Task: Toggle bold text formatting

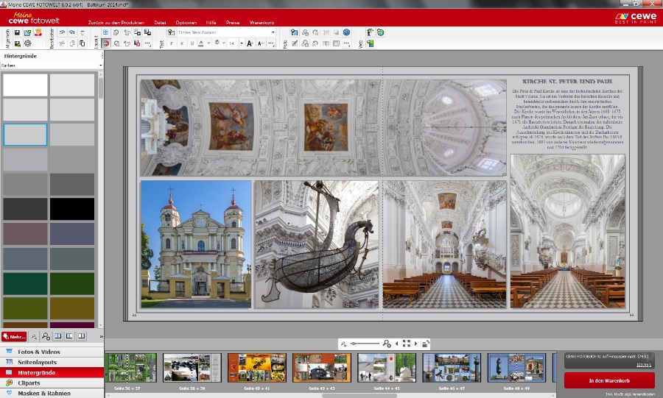Action: click(172, 44)
